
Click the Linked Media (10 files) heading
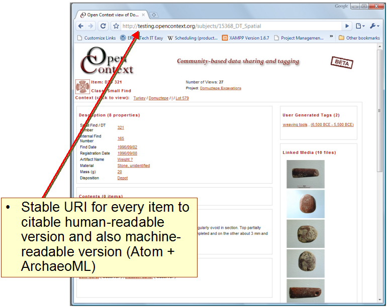309,152
